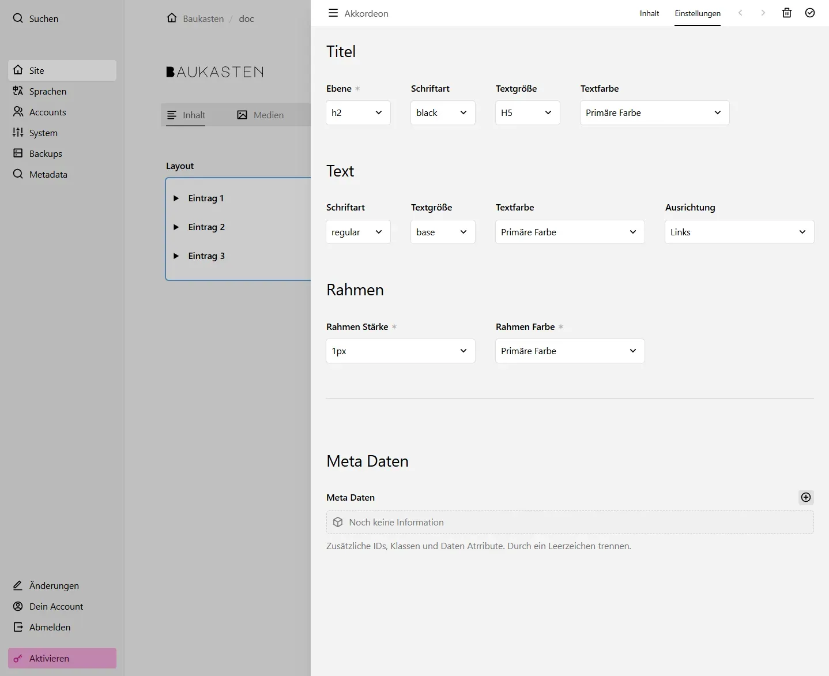The height and width of the screenshot is (676, 829).
Task: Click the Aktivieren button
Action: coord(62,658)
